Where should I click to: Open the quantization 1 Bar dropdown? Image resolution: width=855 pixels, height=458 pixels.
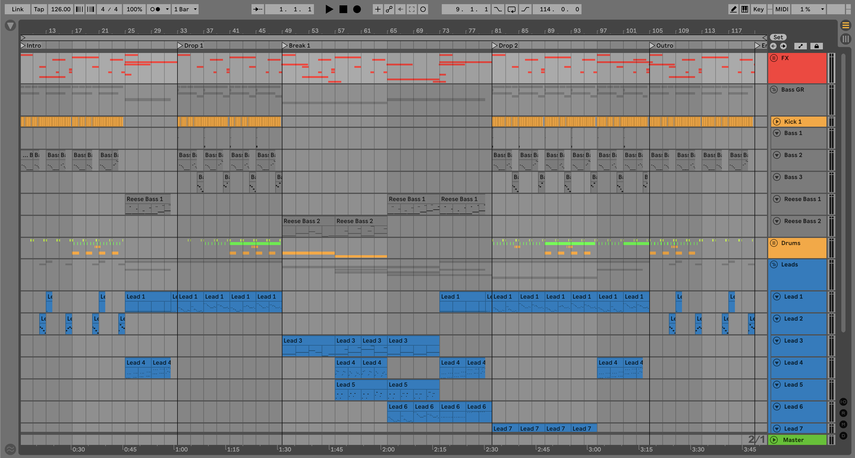click(186, 9)
